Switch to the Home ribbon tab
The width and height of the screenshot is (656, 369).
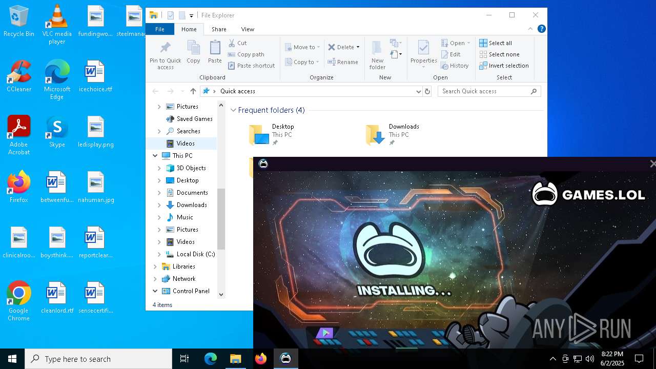[x=189, y=29]
